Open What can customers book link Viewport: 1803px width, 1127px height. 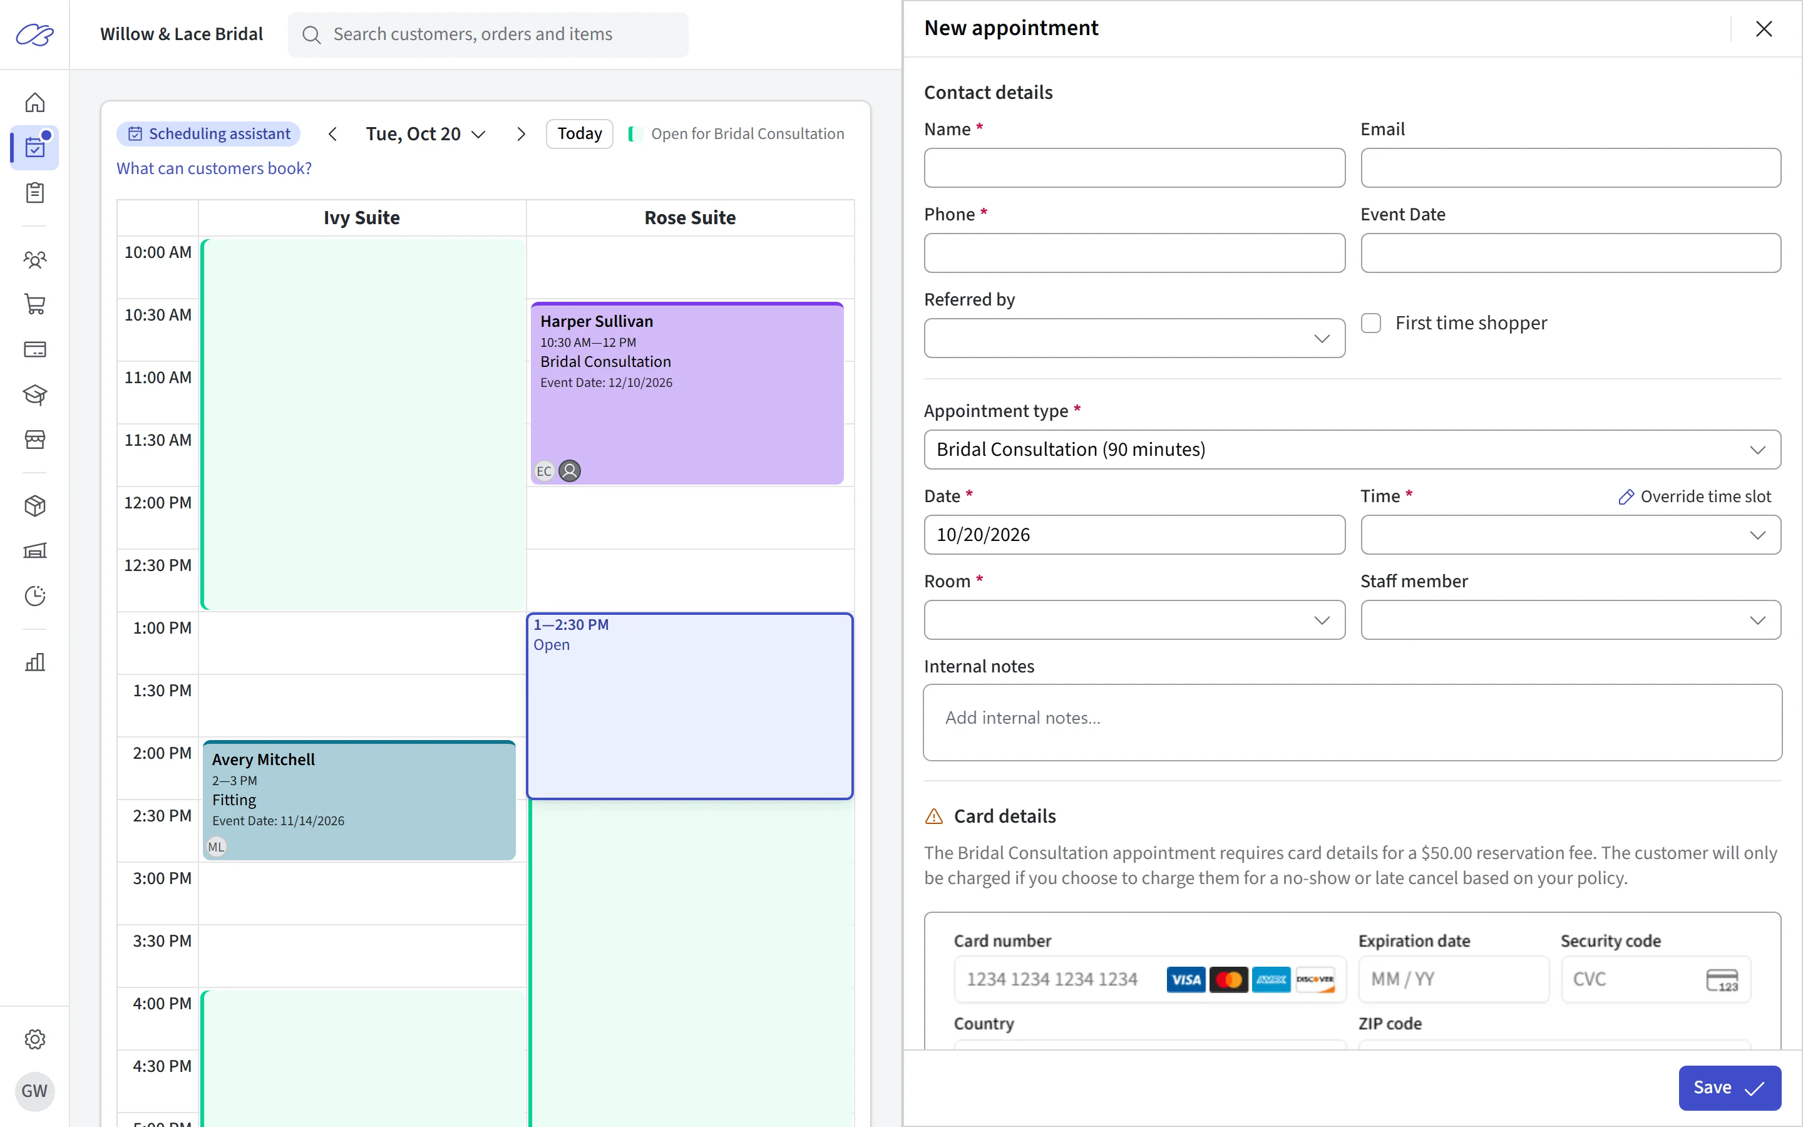point(214,168)
